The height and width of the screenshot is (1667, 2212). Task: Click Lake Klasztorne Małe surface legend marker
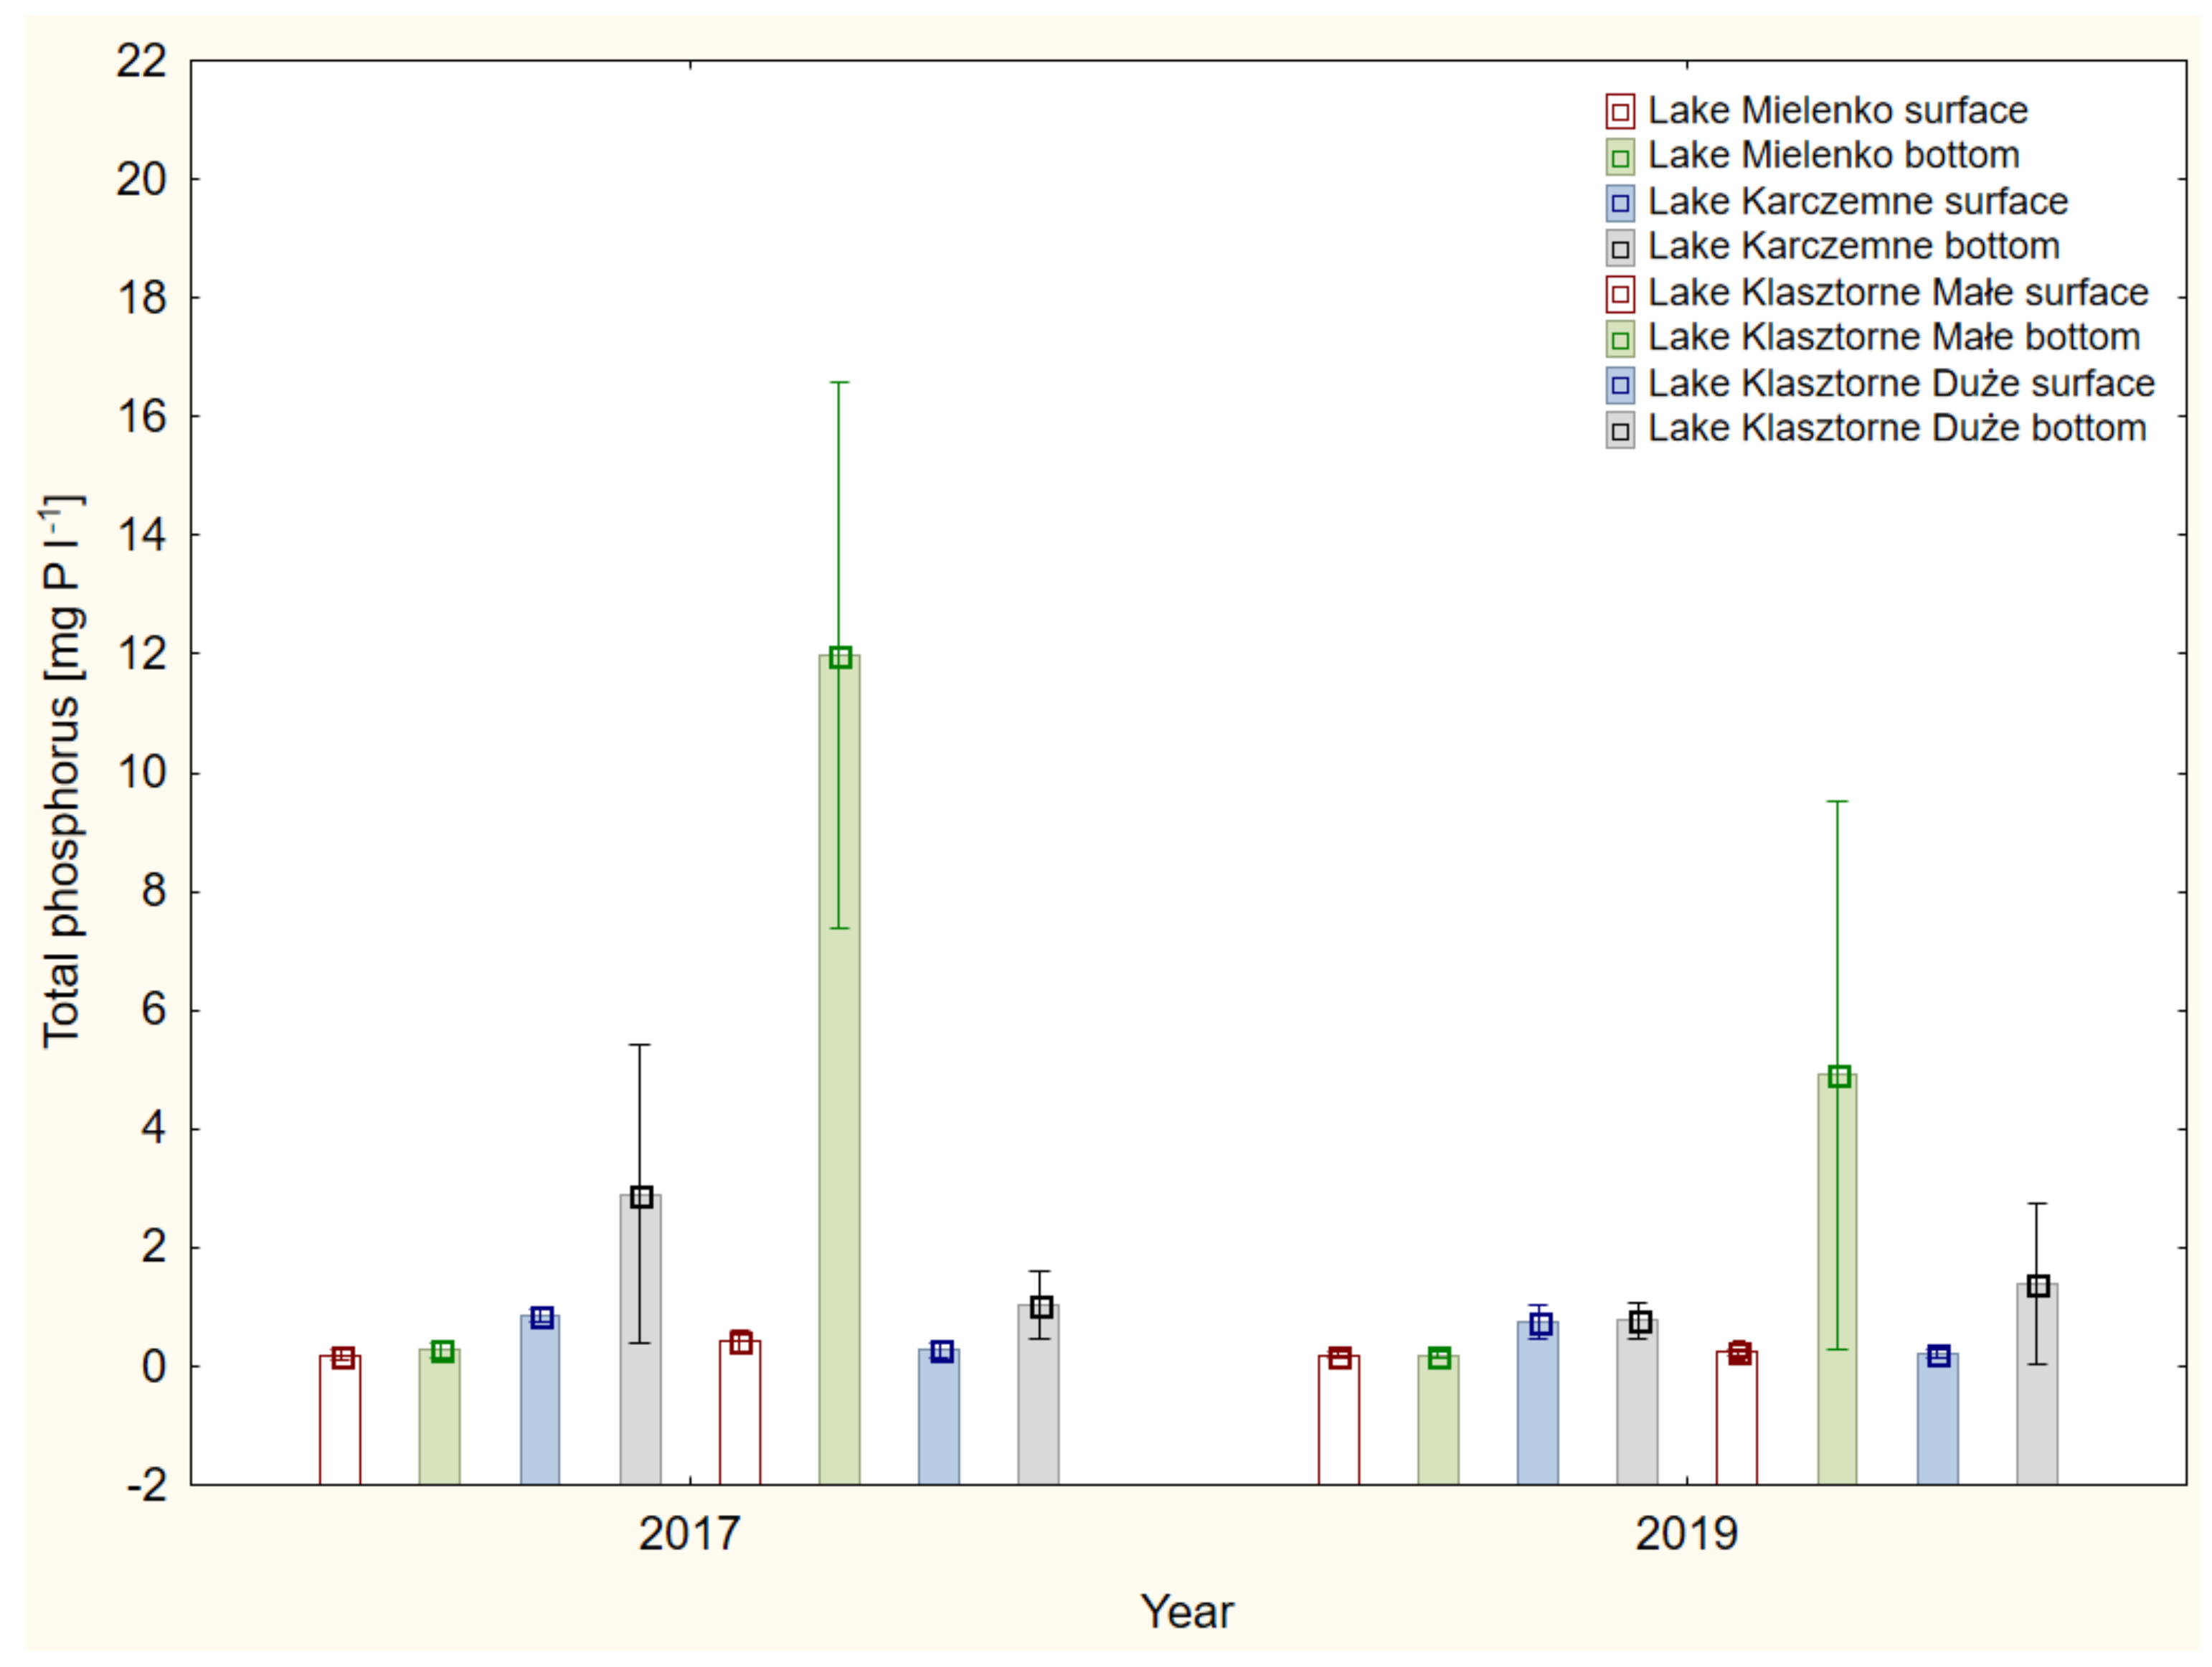pyautogui.click(x=1620, y=294)
